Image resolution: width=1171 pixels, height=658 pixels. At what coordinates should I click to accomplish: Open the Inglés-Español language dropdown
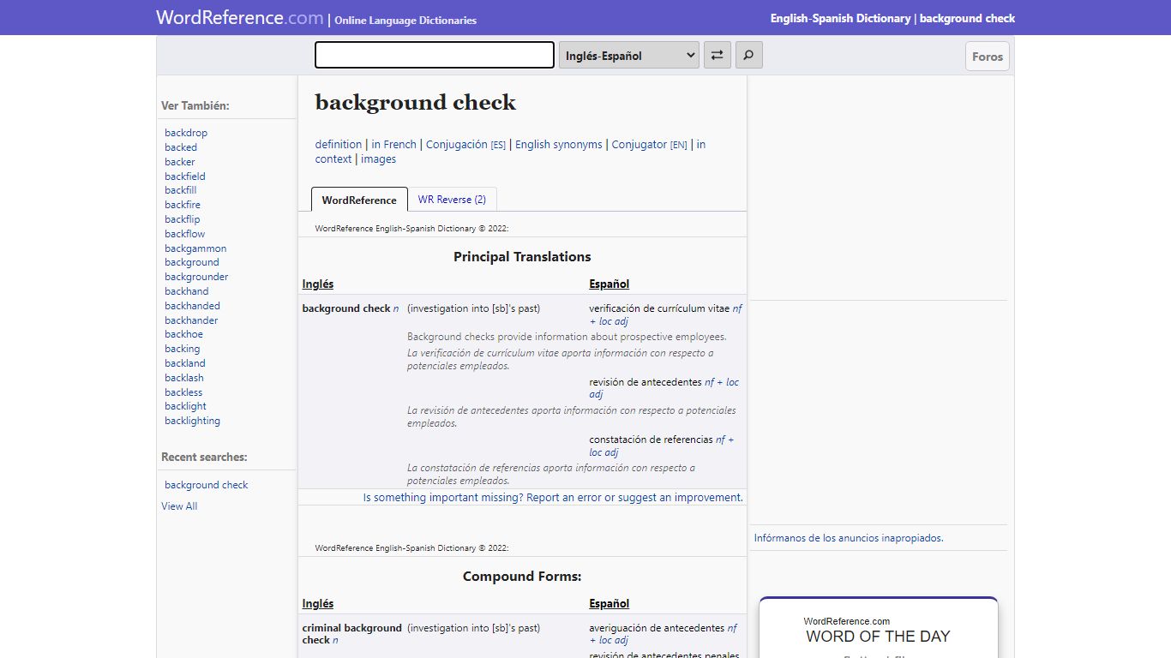click(x=628, y=56)
